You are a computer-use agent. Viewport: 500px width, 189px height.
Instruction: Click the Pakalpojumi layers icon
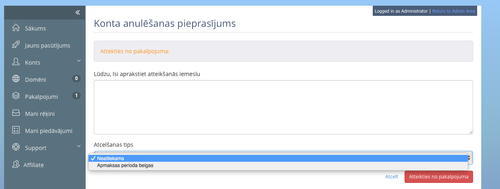16,96
